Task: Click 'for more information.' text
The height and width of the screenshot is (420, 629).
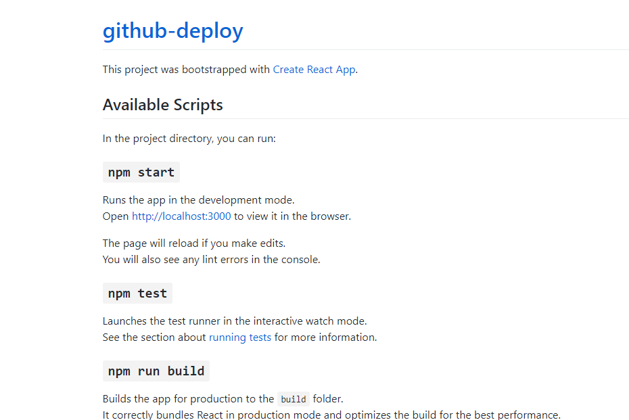Action: (326, 337)
